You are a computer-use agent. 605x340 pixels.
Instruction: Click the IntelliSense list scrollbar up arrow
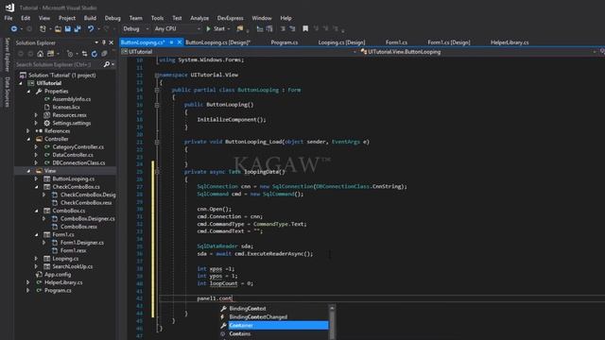(332, 308)
